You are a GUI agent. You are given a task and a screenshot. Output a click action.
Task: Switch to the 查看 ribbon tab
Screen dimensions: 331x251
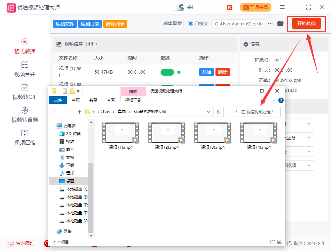pyautogui.click(x=111, y=100)
